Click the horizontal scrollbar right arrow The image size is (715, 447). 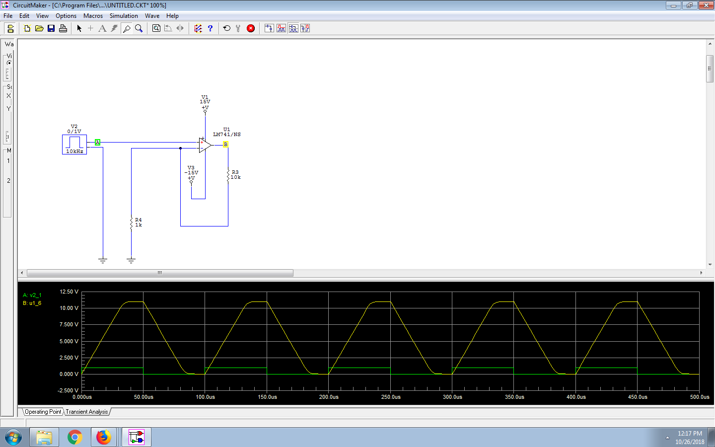(701, 273)
